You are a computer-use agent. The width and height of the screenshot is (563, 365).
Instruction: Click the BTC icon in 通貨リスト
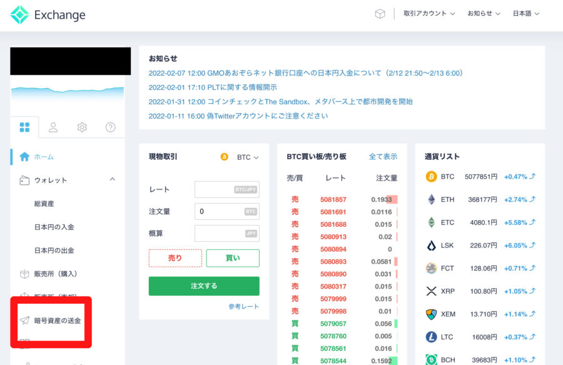coord(431,177)
